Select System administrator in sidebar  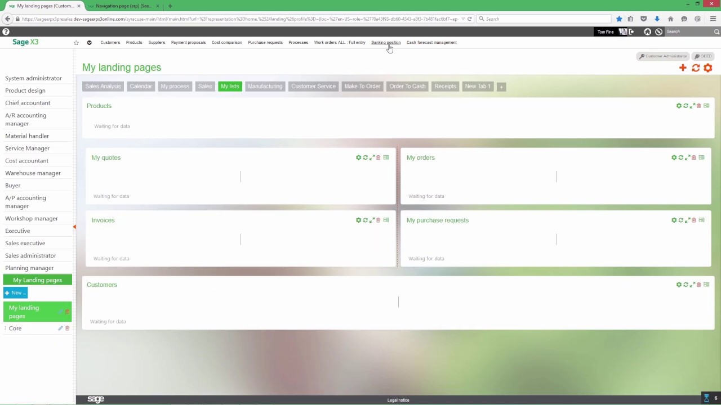(33, 78)
